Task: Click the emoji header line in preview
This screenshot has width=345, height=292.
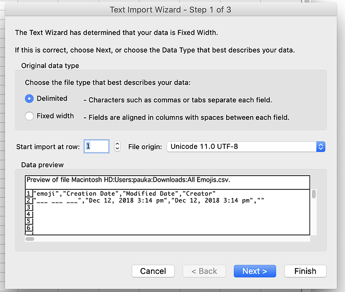Action: (124, 193)
